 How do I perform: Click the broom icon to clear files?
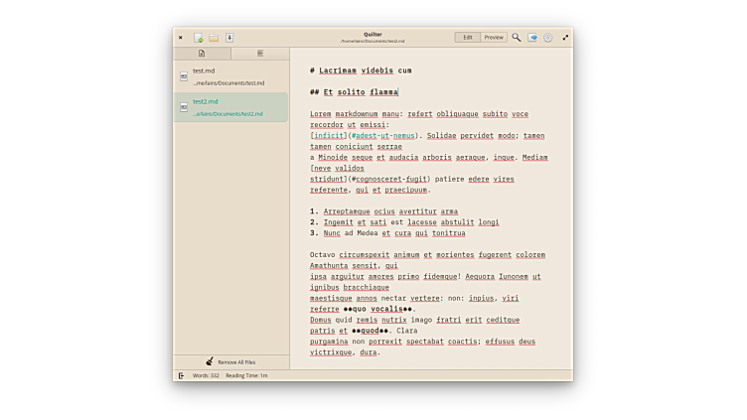pyautogui.click(x=210, y=362)
